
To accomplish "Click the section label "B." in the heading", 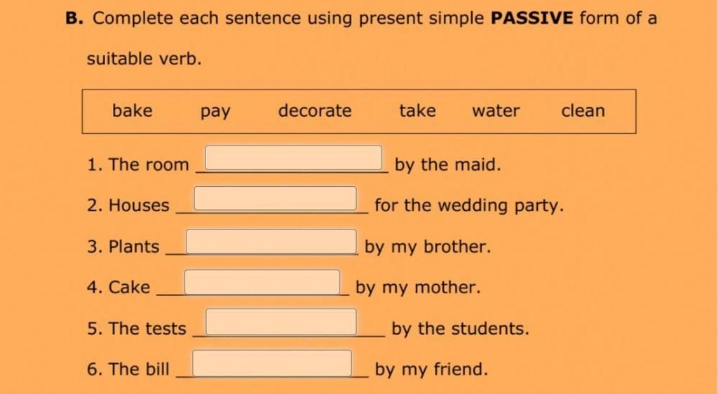I will click(74, 18).
